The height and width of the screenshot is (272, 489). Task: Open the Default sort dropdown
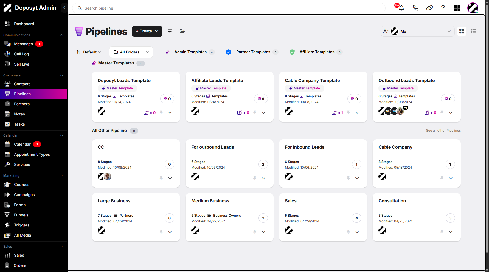pos(89,52)
